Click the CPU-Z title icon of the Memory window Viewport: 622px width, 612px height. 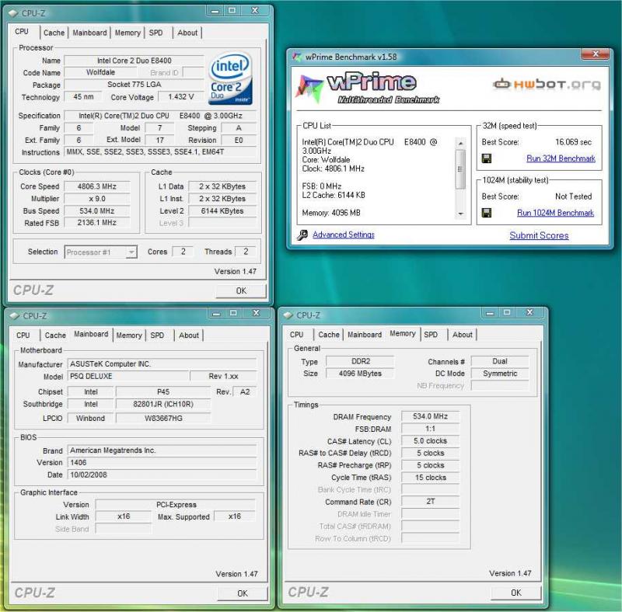click(x=288, y=315)
